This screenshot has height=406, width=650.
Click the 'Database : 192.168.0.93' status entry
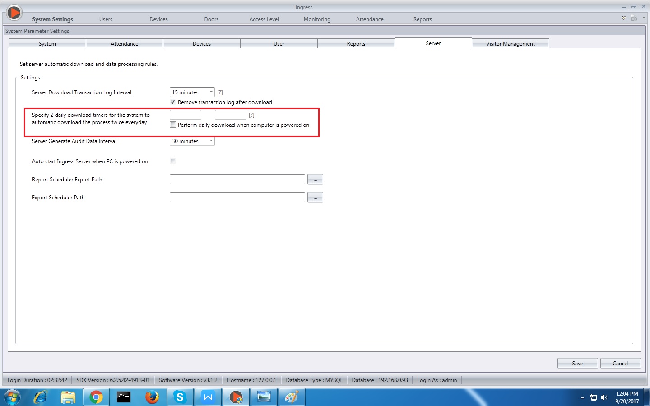380,380
